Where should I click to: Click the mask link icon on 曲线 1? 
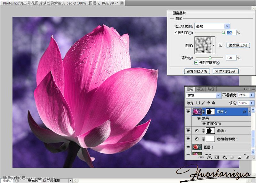pyautogui.click(x=204, y=131)
